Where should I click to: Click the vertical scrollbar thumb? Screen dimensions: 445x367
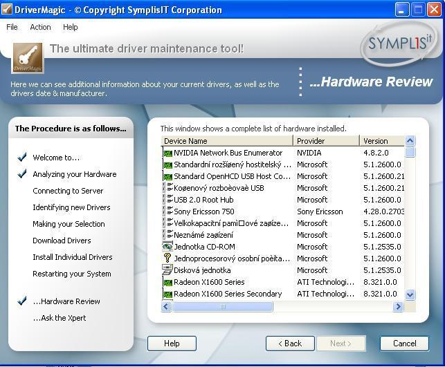click(410, 151)
